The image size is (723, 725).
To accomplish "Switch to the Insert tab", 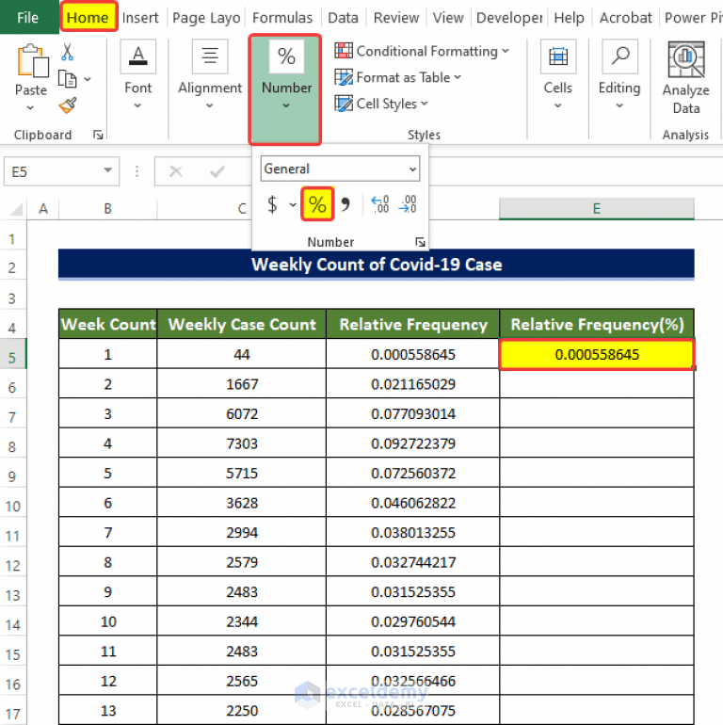I will coord(140,17).
